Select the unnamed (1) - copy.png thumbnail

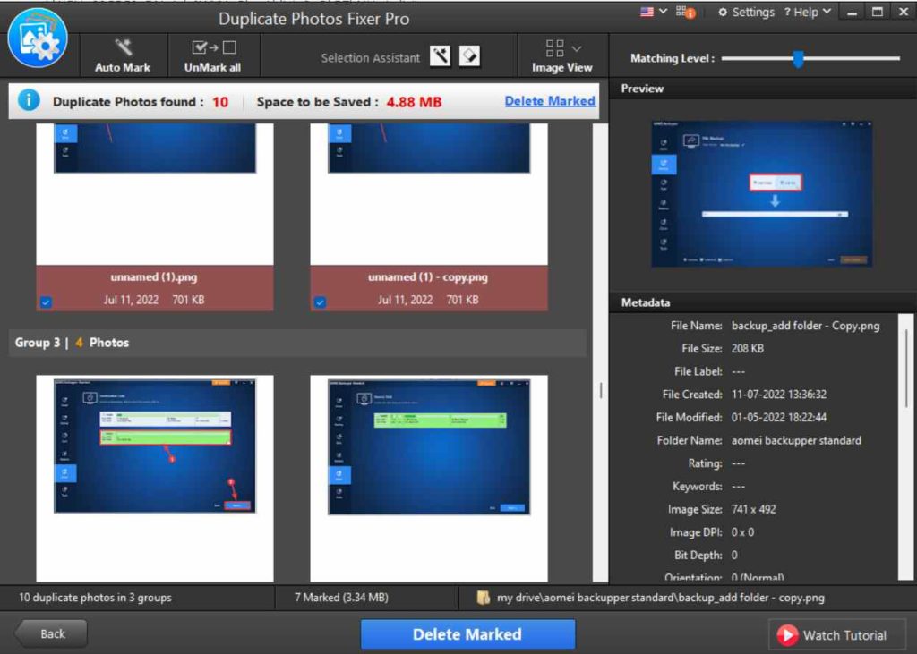pyautogui.click(x=429, y=194)
